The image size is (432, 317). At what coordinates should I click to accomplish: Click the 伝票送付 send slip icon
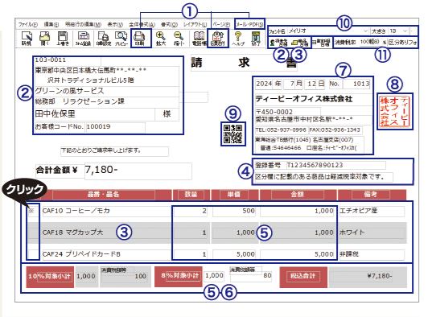218,39
